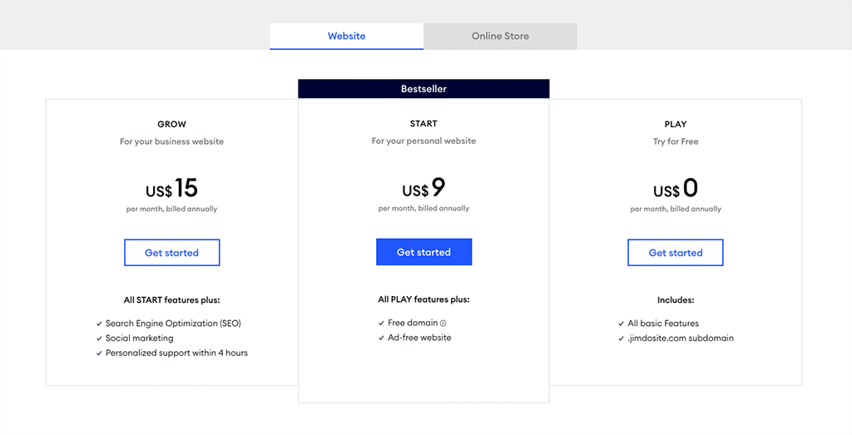852x435 pixels.
Task: Click 'Social marketing' feature
Action: [x=140, y=338]
